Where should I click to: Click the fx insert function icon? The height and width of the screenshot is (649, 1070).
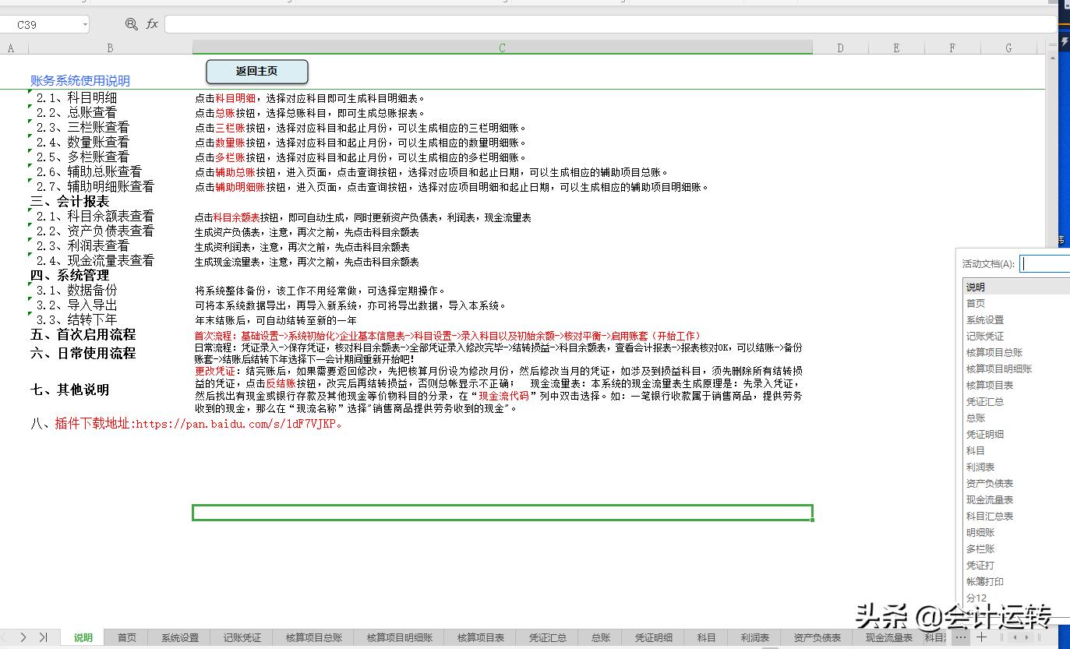(152, 24)
